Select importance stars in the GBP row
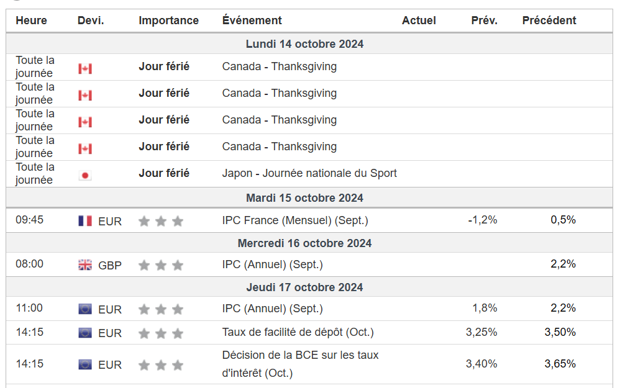The width and height of the screenshot is (620, 388). [161, 265]
